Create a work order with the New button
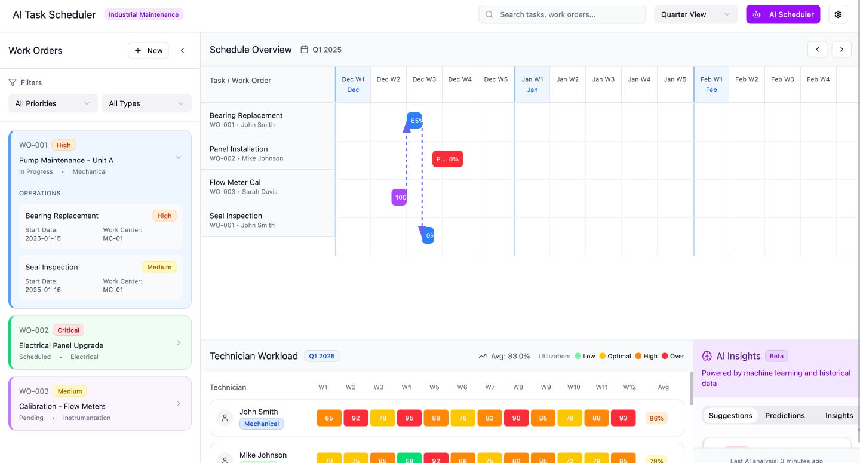The image size is (860, 463). [x=148, y=50]
